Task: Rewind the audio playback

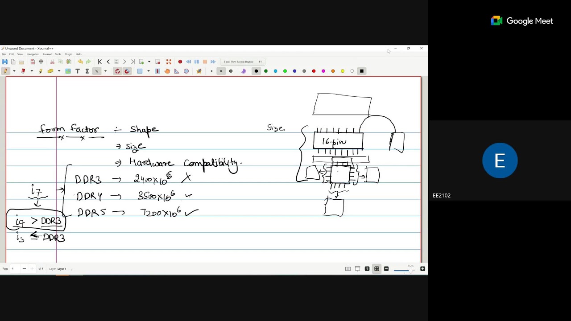Action: click(x=189, y=62)
